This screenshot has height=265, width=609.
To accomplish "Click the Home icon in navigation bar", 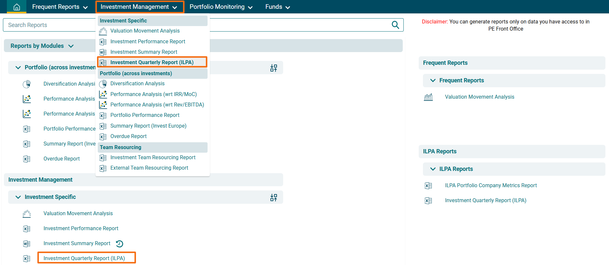I will click(x=17, y=7).
